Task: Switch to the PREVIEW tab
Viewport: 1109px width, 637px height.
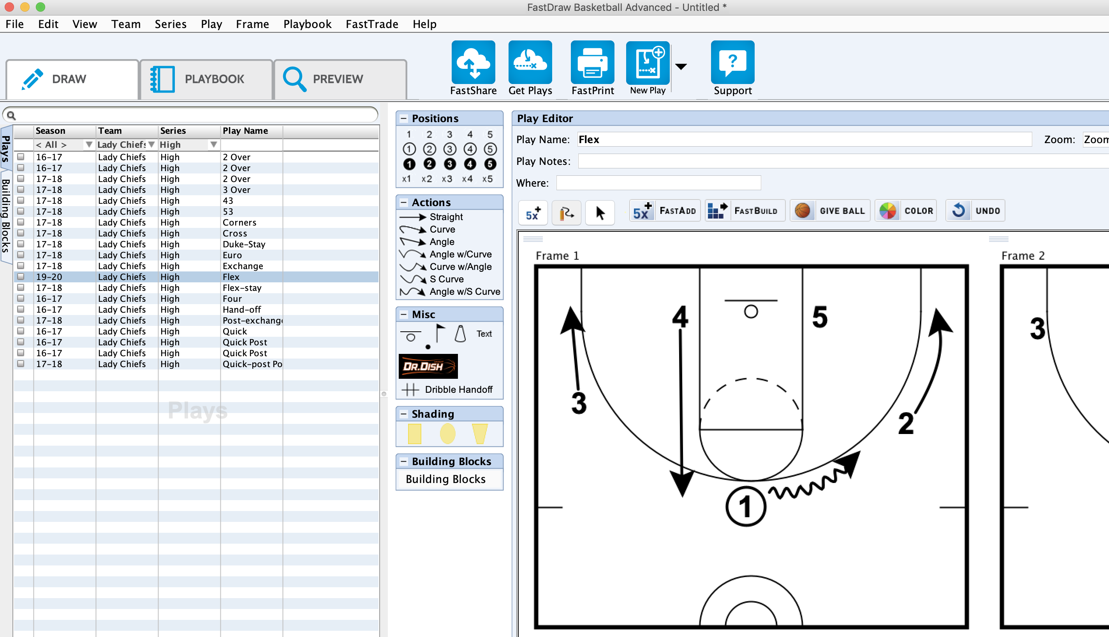Action: coord(340,79)
